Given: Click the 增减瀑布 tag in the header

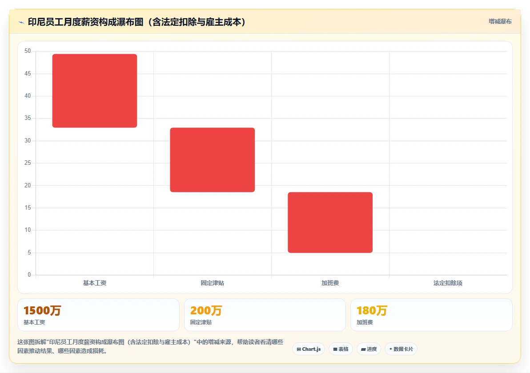Looking at the screenshot, I should [x=500, y=22].
